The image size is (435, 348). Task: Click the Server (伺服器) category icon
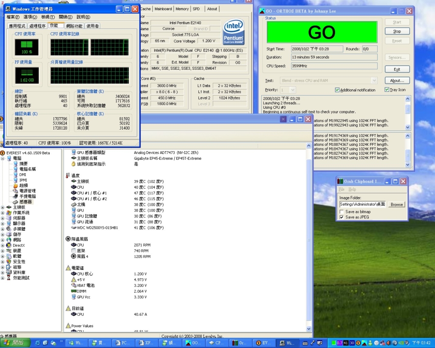coord(9,218)
